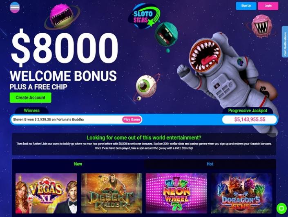Click the green Create Account button

point(31,97)
